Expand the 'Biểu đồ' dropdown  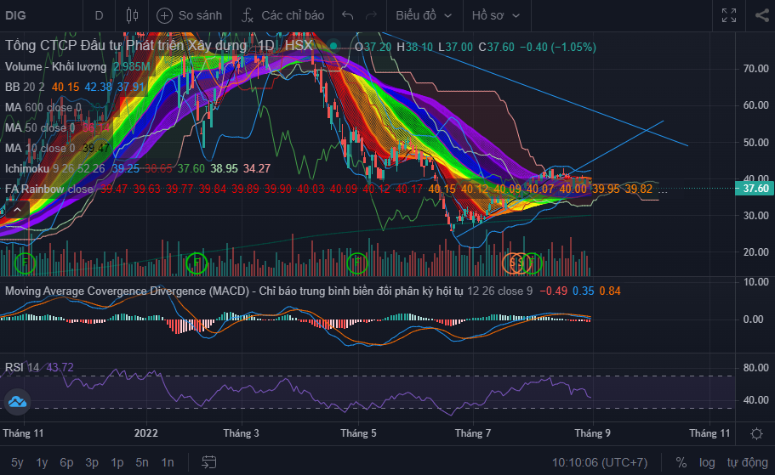coord(423,15)
